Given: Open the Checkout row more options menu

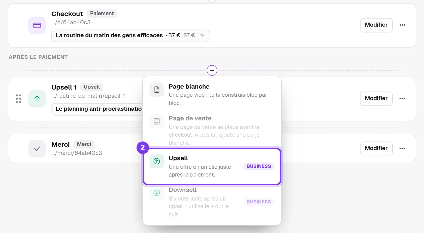Looking at the screenshot, I should tap(402, 25).
